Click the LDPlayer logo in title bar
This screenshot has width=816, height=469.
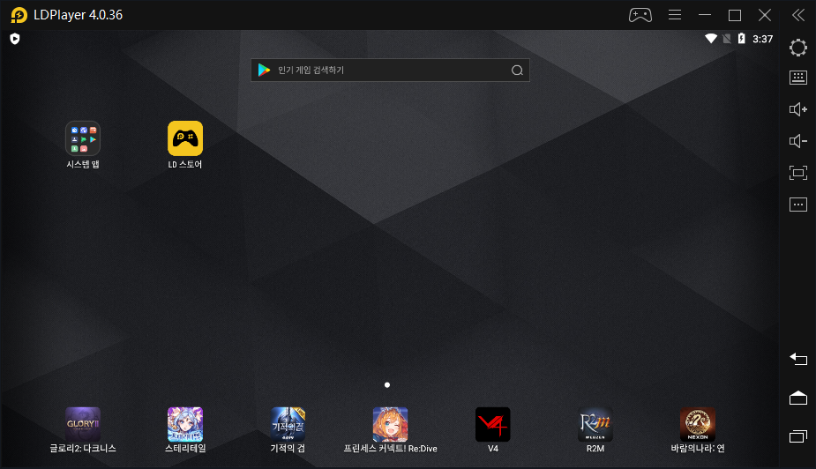(19, 15)
